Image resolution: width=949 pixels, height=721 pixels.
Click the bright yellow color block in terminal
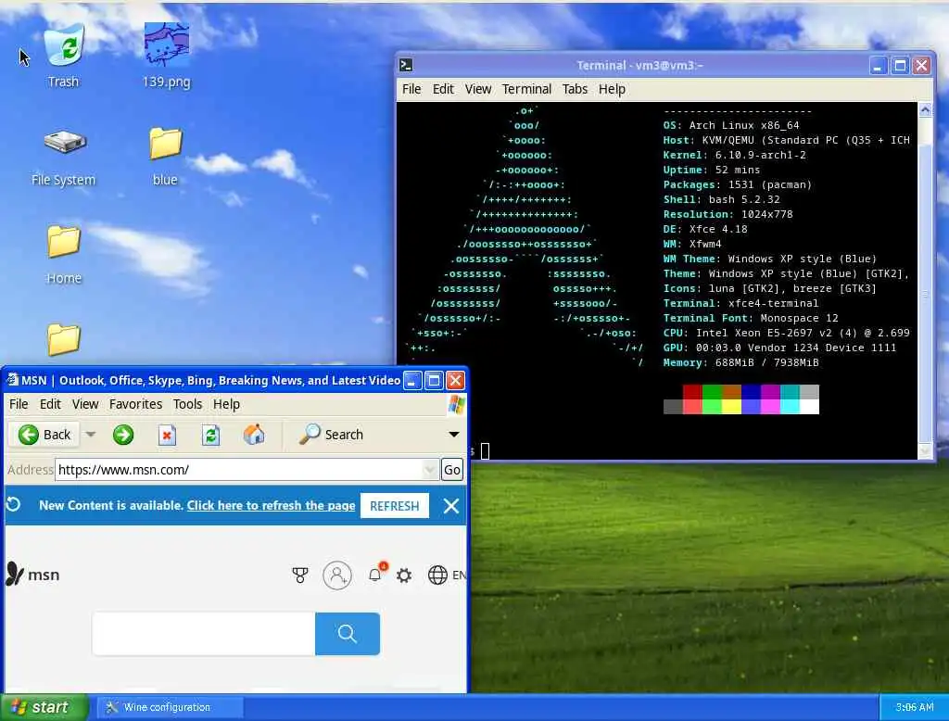tap(731, 407)
